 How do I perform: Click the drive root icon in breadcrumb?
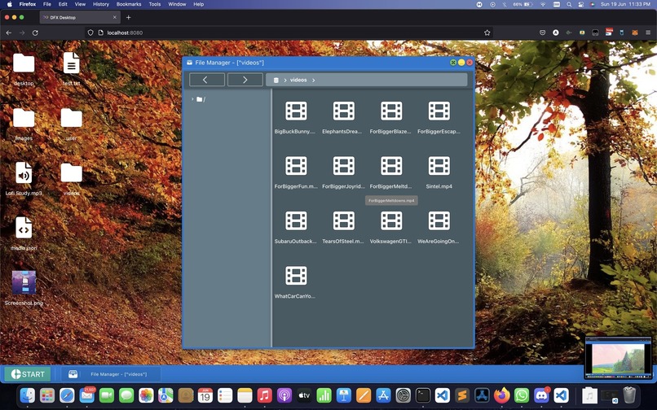tap(276, 80)
